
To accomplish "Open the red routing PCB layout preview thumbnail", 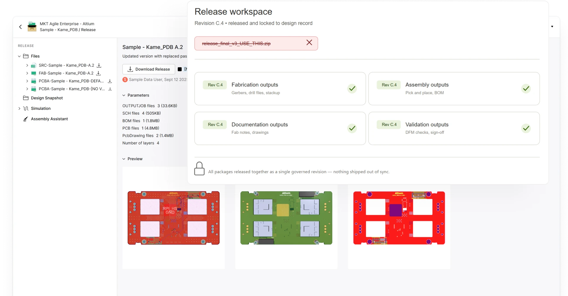I will coord(174,218).
